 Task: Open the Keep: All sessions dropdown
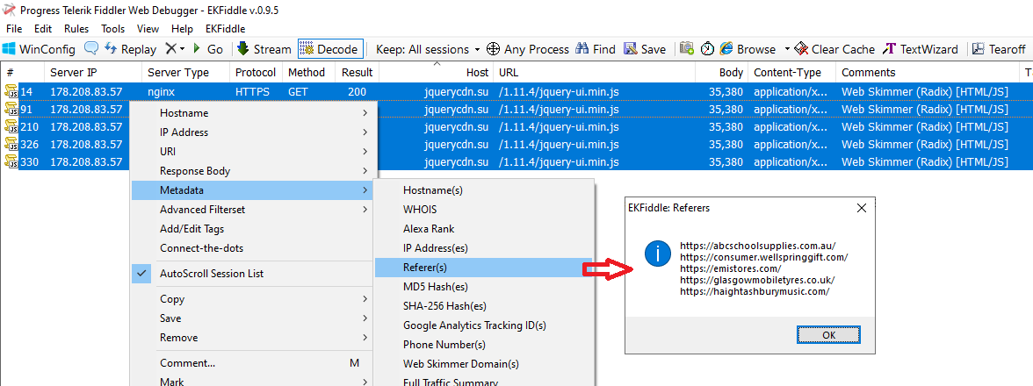[x=428, y=49]
